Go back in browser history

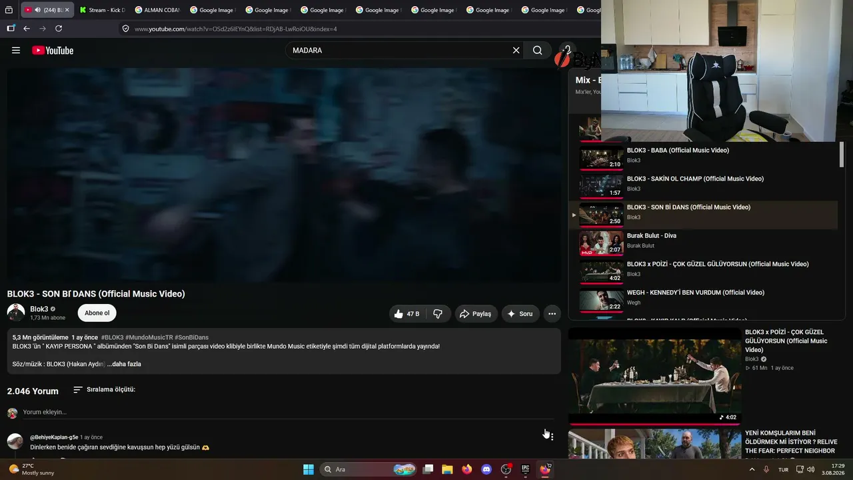point(27,29)
